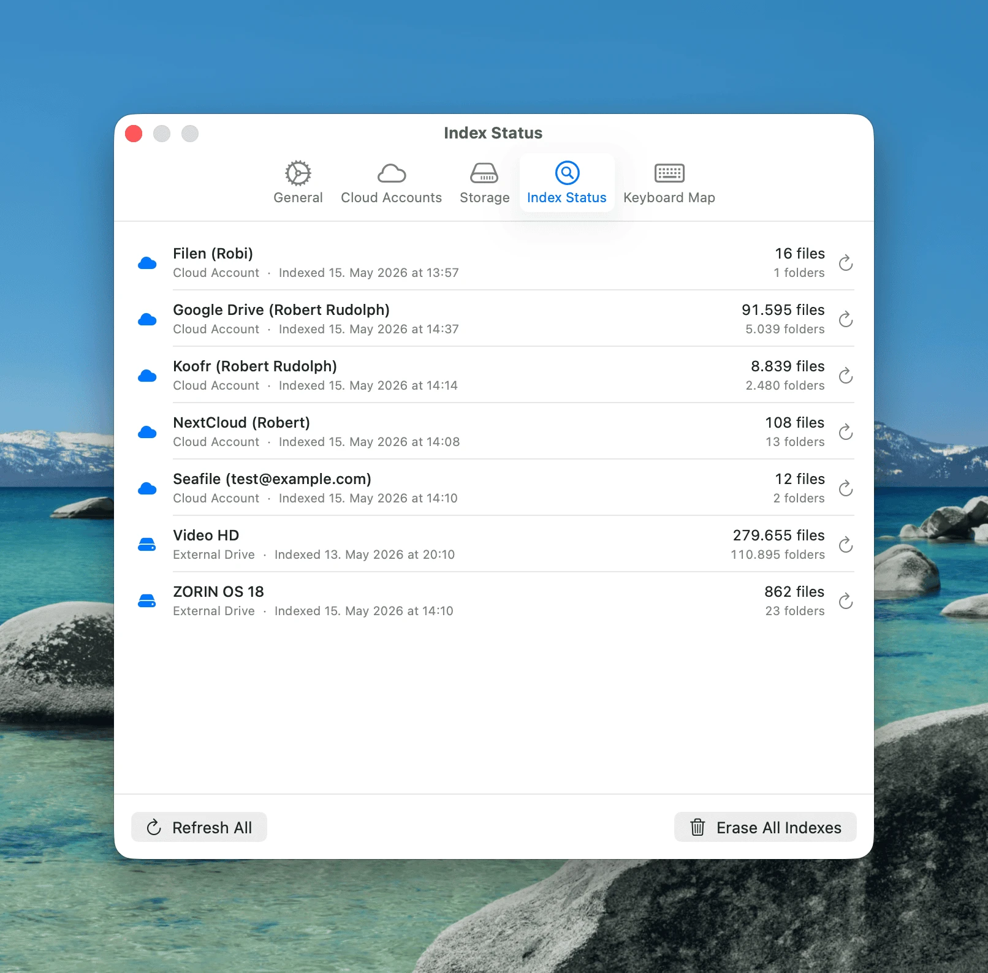Select Google Drive (Robert Rudolph) title
988x973 pixels.
click(281, 310)
